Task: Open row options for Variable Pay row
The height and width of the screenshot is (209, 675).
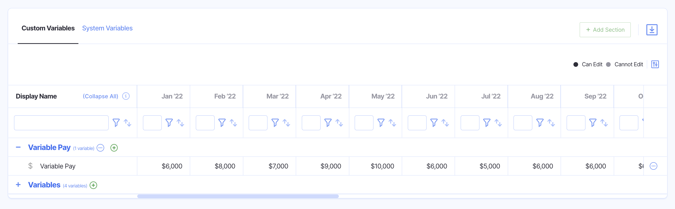Action: (653, 166)
